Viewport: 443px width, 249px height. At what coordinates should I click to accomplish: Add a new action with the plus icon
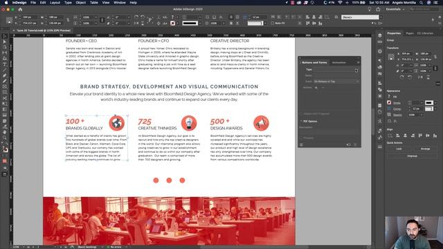click(x=316, y=88)
